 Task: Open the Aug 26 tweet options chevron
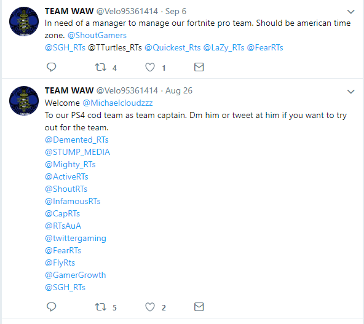coord(350,92)
